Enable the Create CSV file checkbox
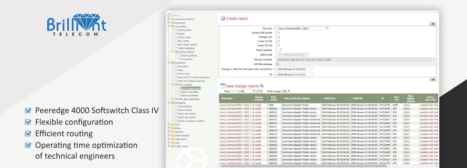This screenshot has height=168, width=467. pyautogui.click(x=278, y=46)
